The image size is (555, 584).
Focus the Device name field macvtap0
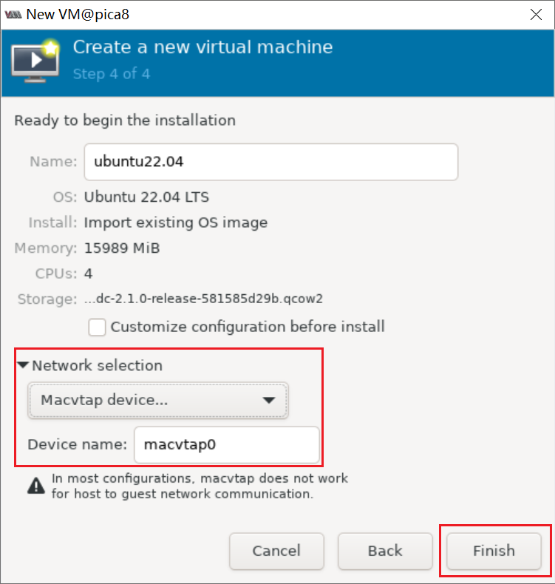[226, 445]
